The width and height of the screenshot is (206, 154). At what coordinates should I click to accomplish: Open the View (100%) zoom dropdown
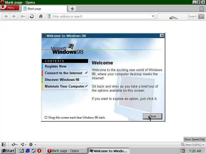coord(195,145)
